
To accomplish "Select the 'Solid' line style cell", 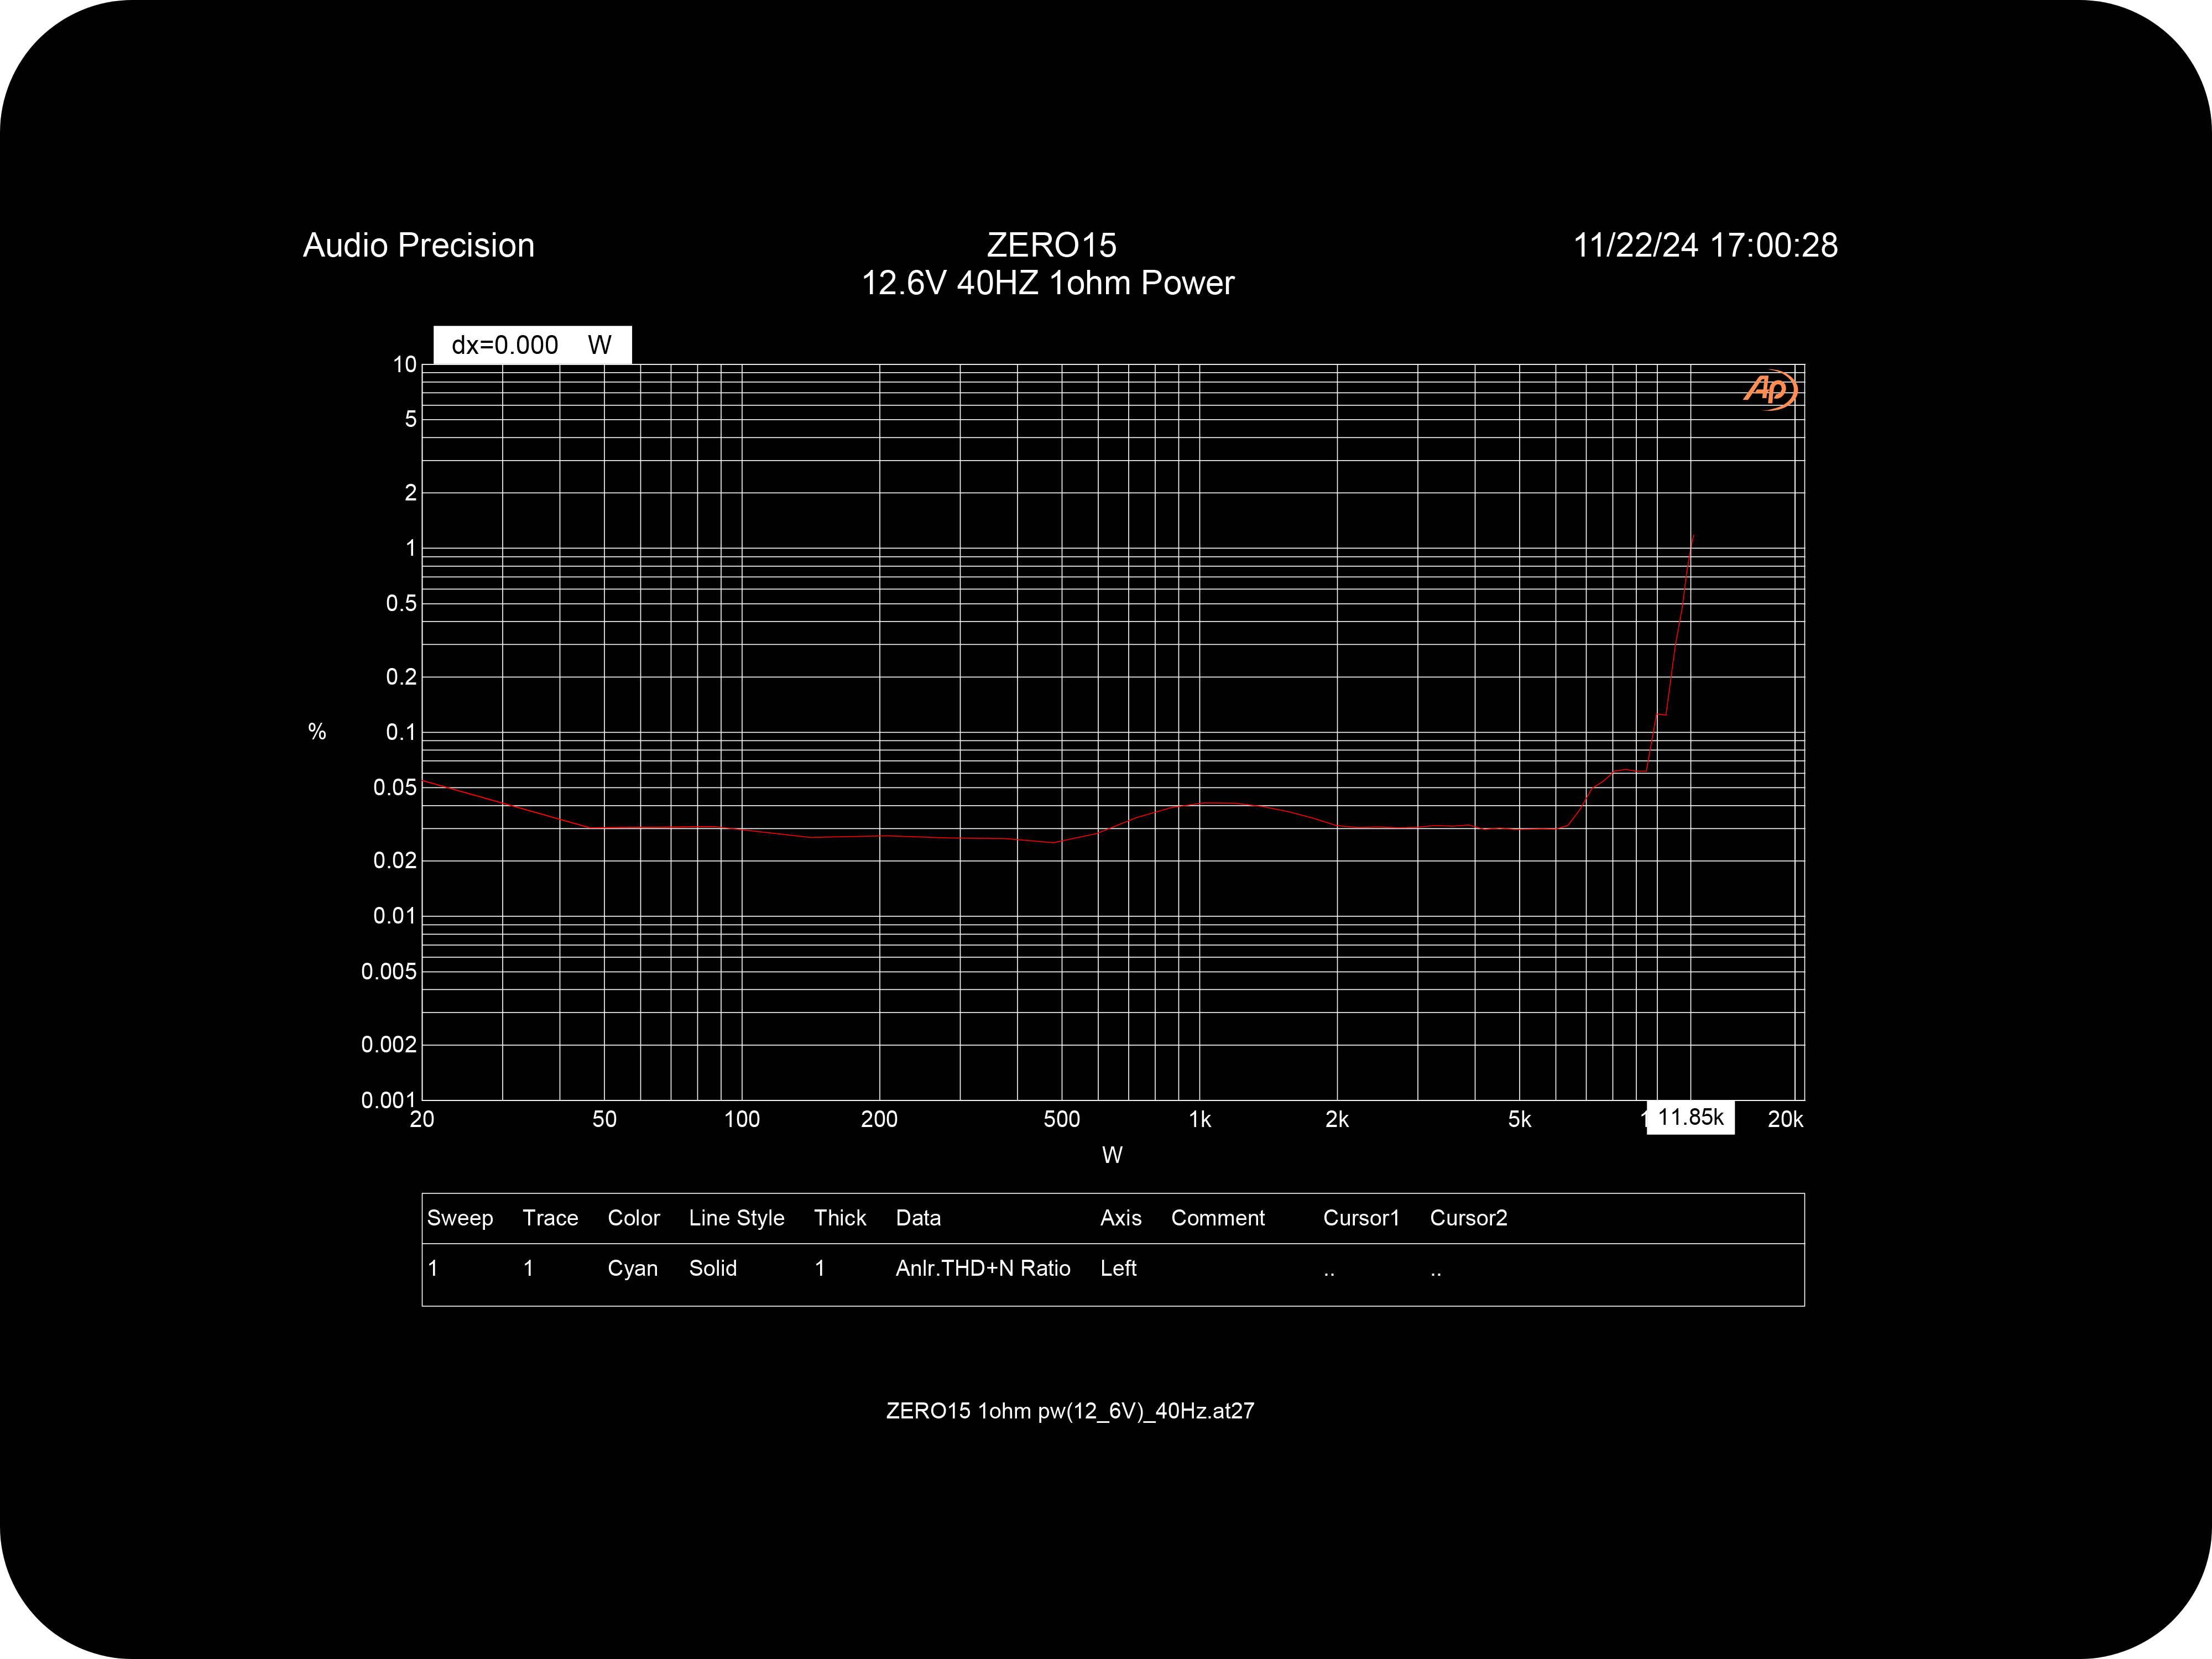I will point(713,1268).
